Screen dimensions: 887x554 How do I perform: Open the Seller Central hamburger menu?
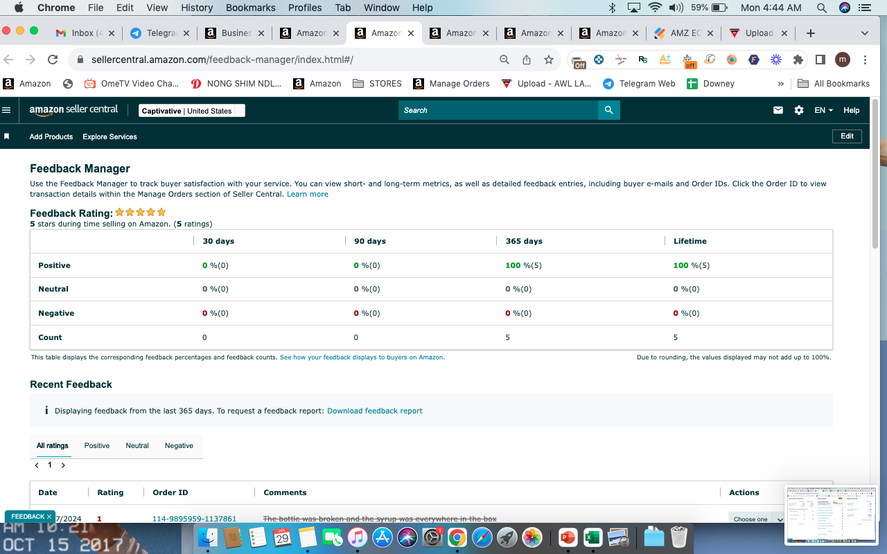point(7,110)
